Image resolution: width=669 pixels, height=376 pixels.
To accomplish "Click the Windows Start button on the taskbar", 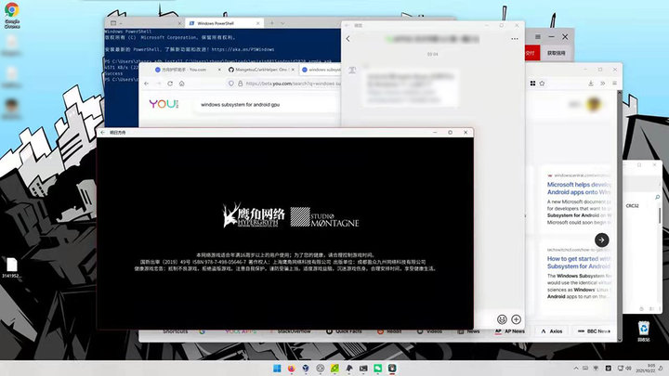I will (275, 369).
